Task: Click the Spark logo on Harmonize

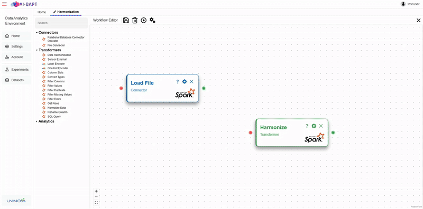Action: 314,138
